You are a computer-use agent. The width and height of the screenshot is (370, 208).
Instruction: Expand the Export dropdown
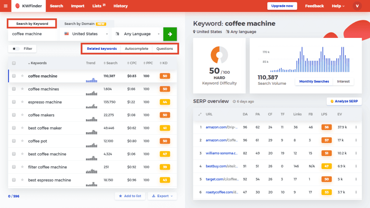pos(163,196)
